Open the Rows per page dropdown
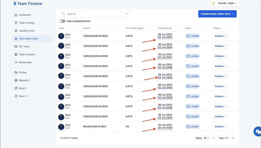 coord(206,138)
